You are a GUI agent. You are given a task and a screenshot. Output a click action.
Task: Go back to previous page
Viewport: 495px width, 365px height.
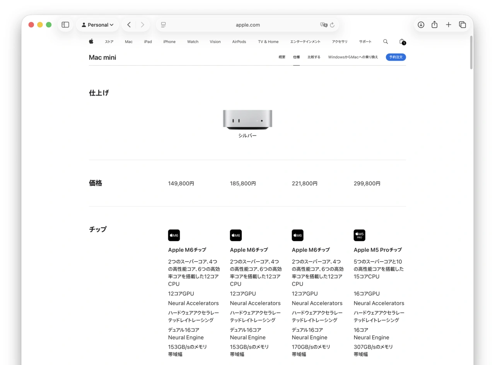(129, 25)
